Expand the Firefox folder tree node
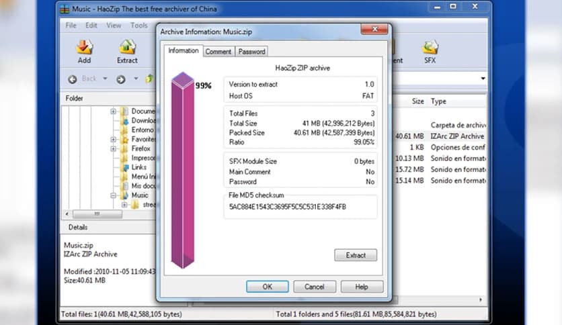Image resolution: width=562 pixels, height=325 pixels. [x=114, y=148]
